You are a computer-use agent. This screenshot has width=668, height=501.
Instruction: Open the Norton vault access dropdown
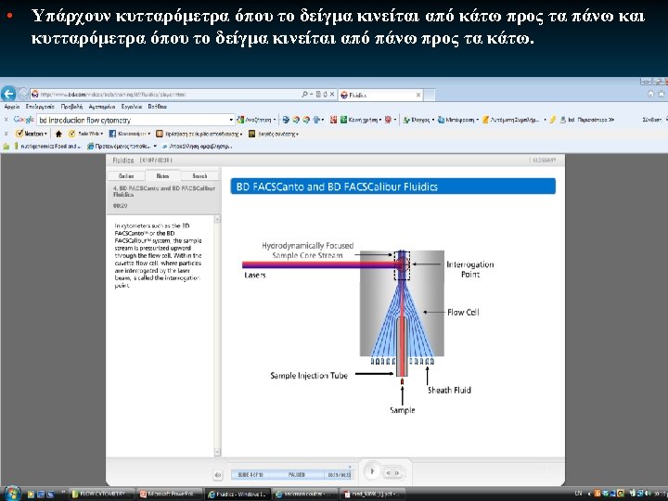199,134
